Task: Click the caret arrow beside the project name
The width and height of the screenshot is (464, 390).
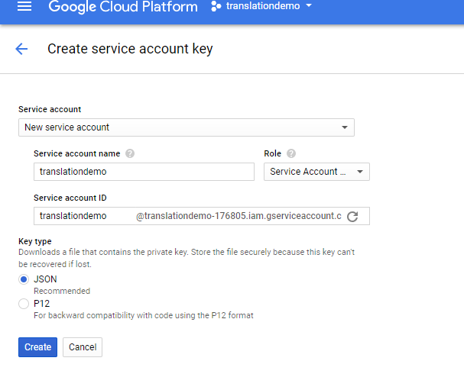Action: point(309,7)
